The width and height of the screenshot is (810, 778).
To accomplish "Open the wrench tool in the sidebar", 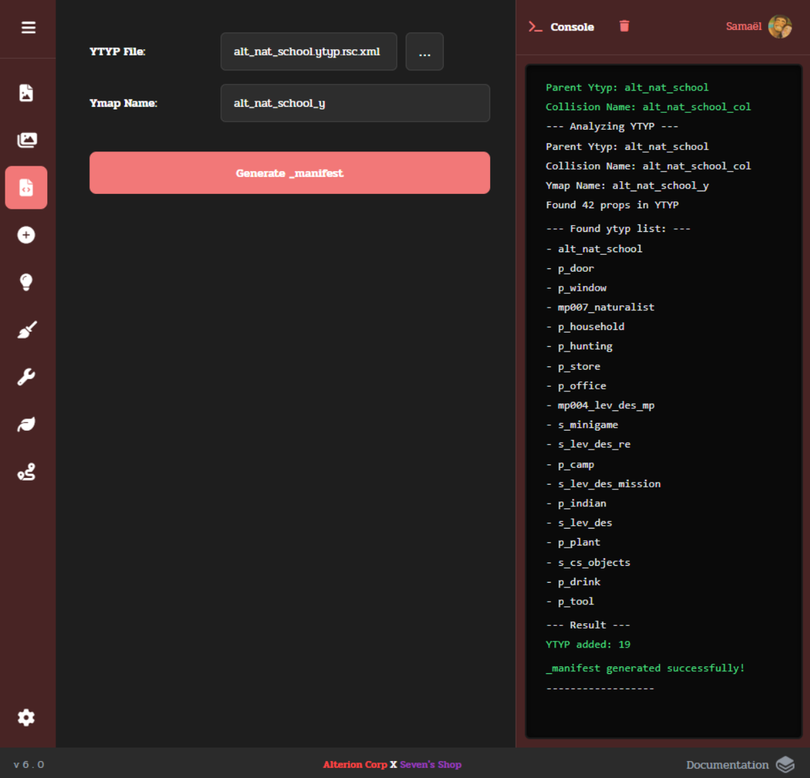I will [x=26, y=376].
